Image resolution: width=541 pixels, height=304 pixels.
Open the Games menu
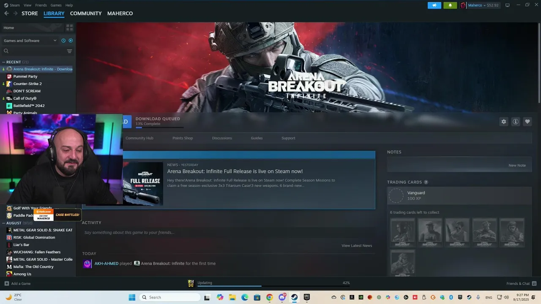56,5
